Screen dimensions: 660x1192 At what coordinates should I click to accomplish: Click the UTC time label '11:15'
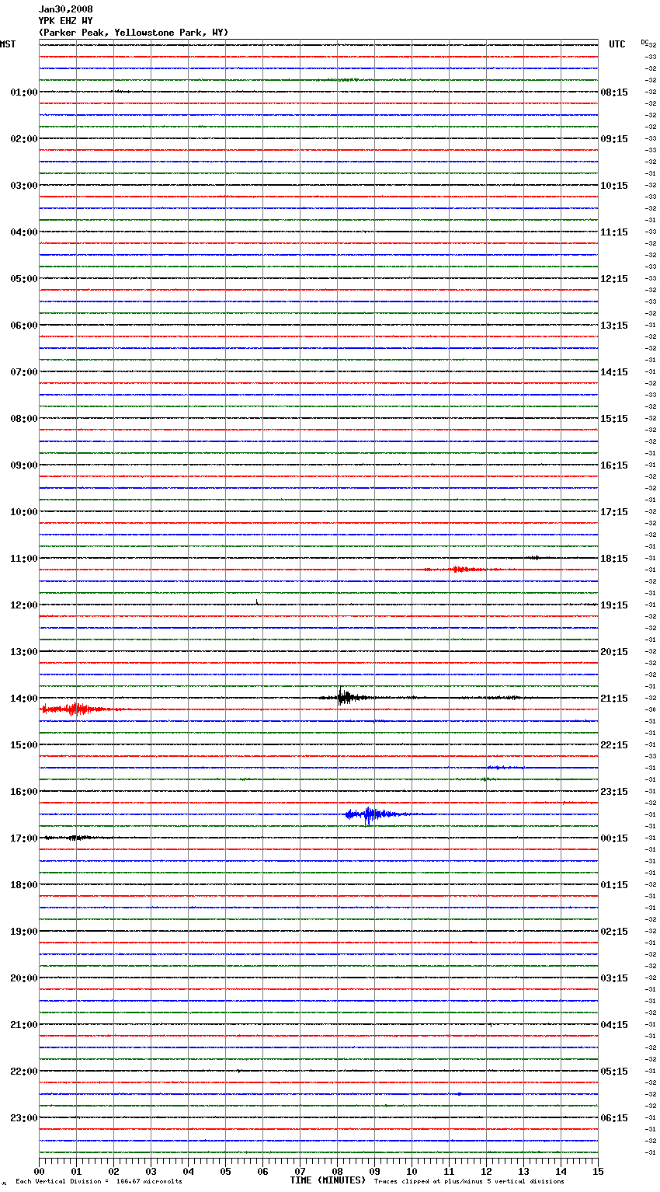coord(614,232)
